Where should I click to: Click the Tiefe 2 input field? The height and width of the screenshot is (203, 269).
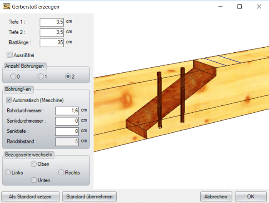pyautogui.click(x=52, y=33)
